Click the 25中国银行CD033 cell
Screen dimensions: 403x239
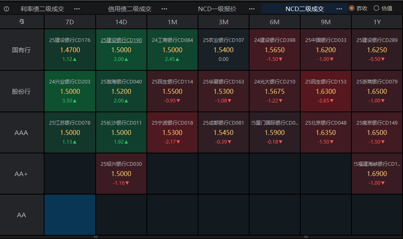tap(325, 49)
